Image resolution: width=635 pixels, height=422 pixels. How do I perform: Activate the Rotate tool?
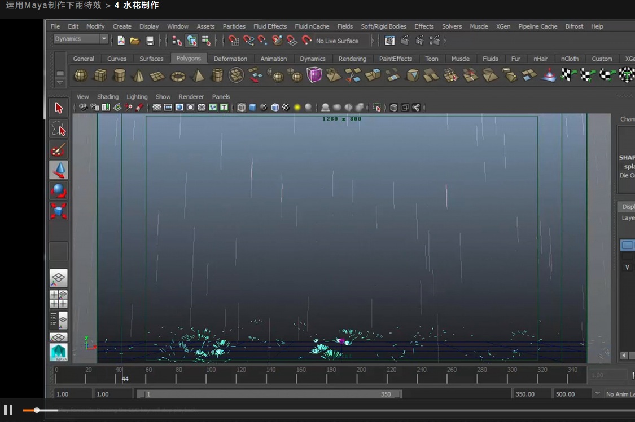click(59, 191)
